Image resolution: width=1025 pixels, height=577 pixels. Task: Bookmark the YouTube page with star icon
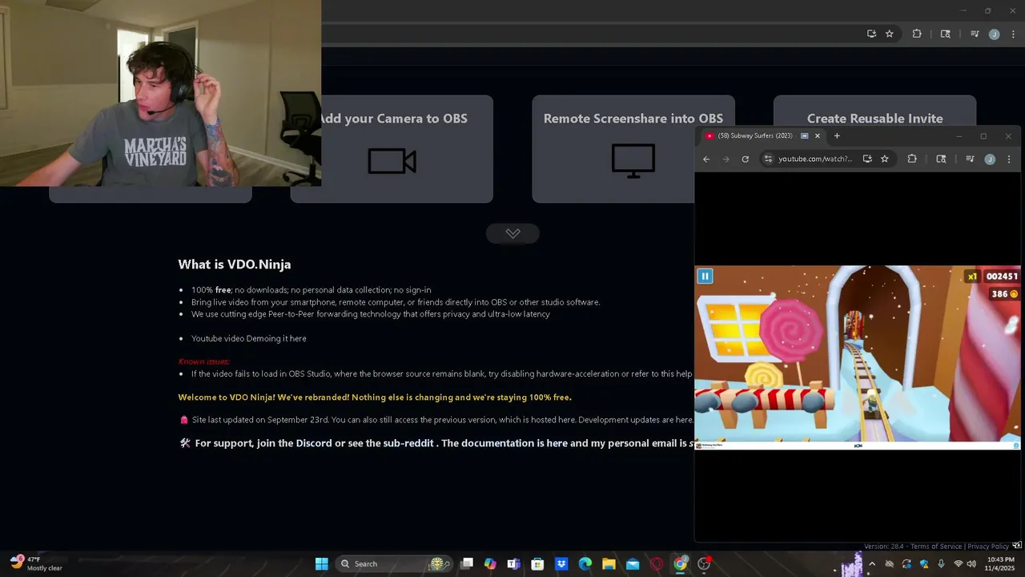884,159
